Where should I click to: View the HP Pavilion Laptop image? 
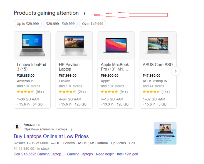(74, 45)
